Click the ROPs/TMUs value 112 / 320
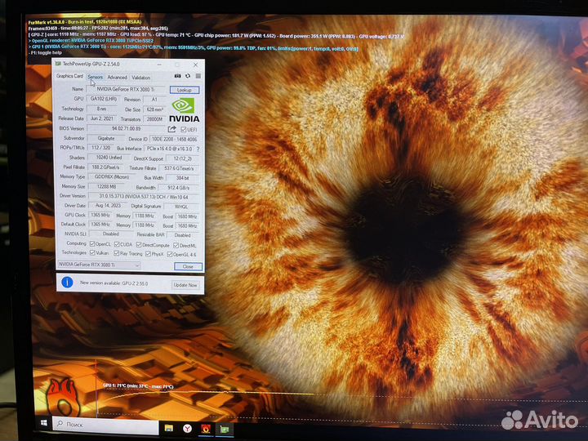The width and height of the screenshot is (588, 441). (101, 148)
